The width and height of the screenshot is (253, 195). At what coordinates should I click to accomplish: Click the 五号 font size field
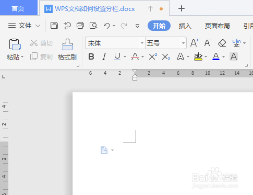pyautogui.click(x=163, y=43)
